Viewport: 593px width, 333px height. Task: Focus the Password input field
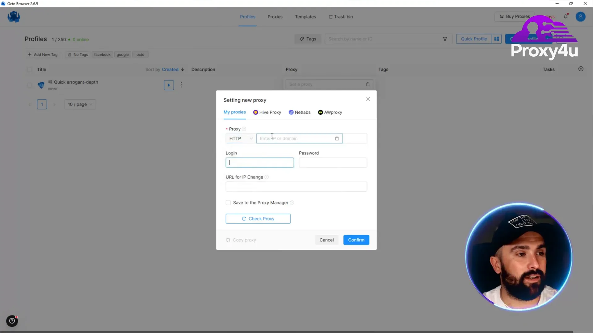pos(333,162)
